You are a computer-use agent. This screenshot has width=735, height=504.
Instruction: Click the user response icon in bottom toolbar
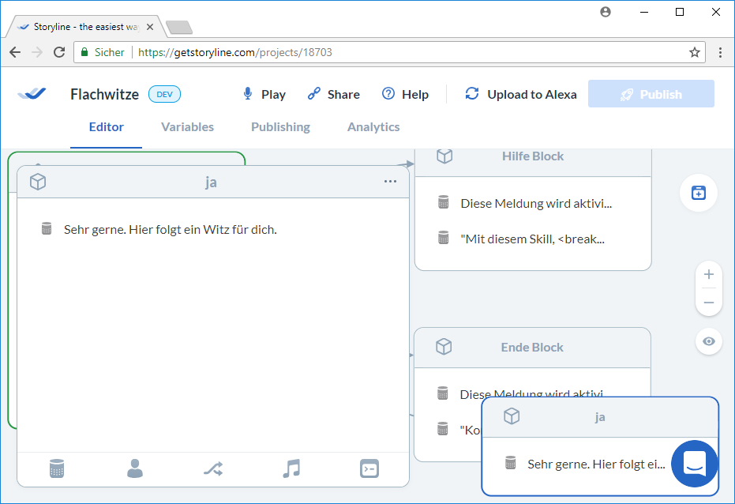135,468
